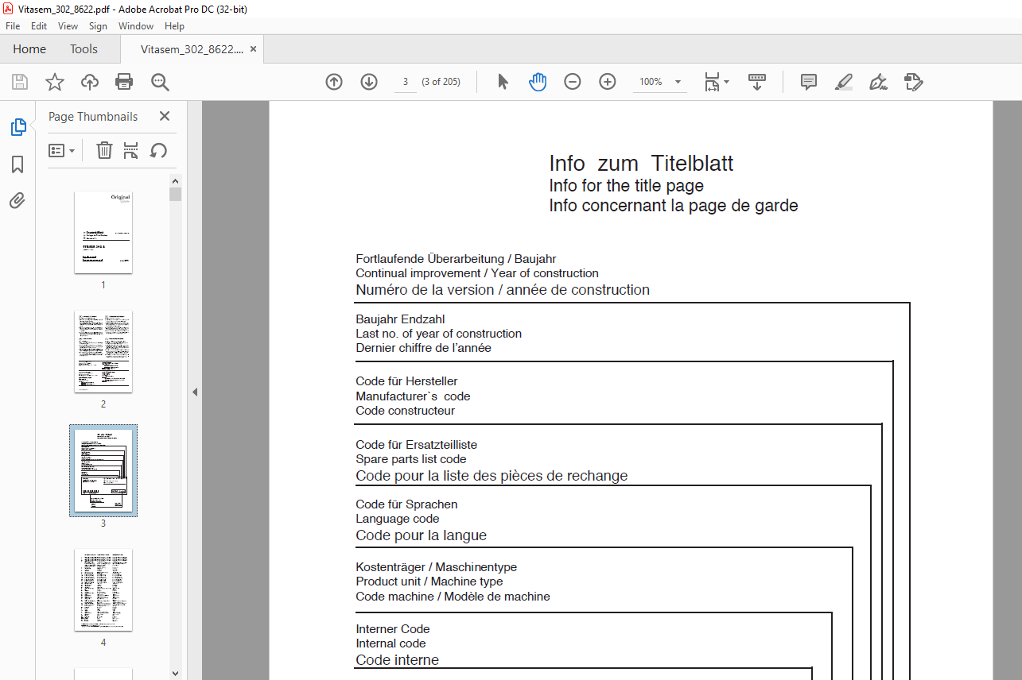1022x680 pixels.
Task: Open the Find text magnifier icon
Action: [160, 82]
